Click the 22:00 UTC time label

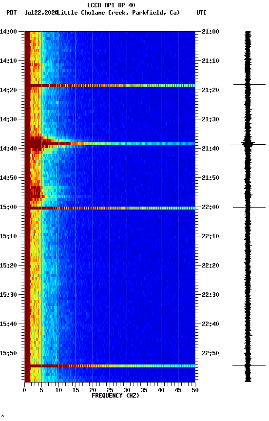coord(211,207)
